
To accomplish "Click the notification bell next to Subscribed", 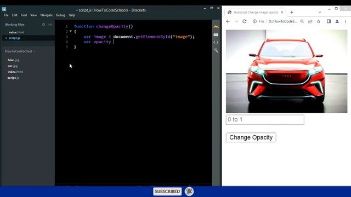I will pyautogui.click(x=189, y=192).
